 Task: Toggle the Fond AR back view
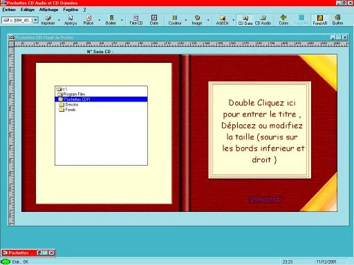320,20
